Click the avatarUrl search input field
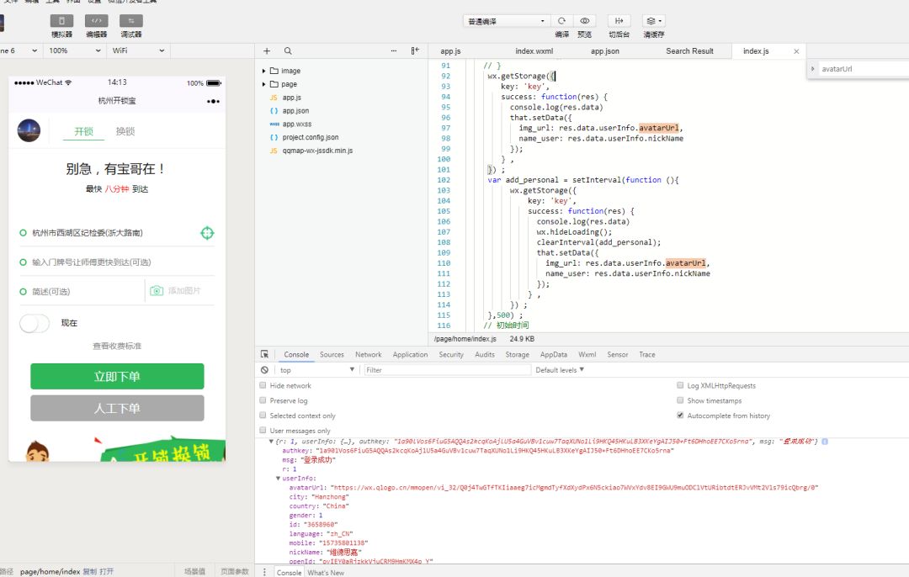 pos(864,69)
